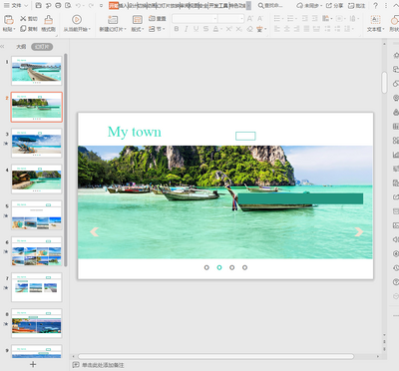Open the font name combo box
Screen dimensions: 399x371
(x=195, y=19)
